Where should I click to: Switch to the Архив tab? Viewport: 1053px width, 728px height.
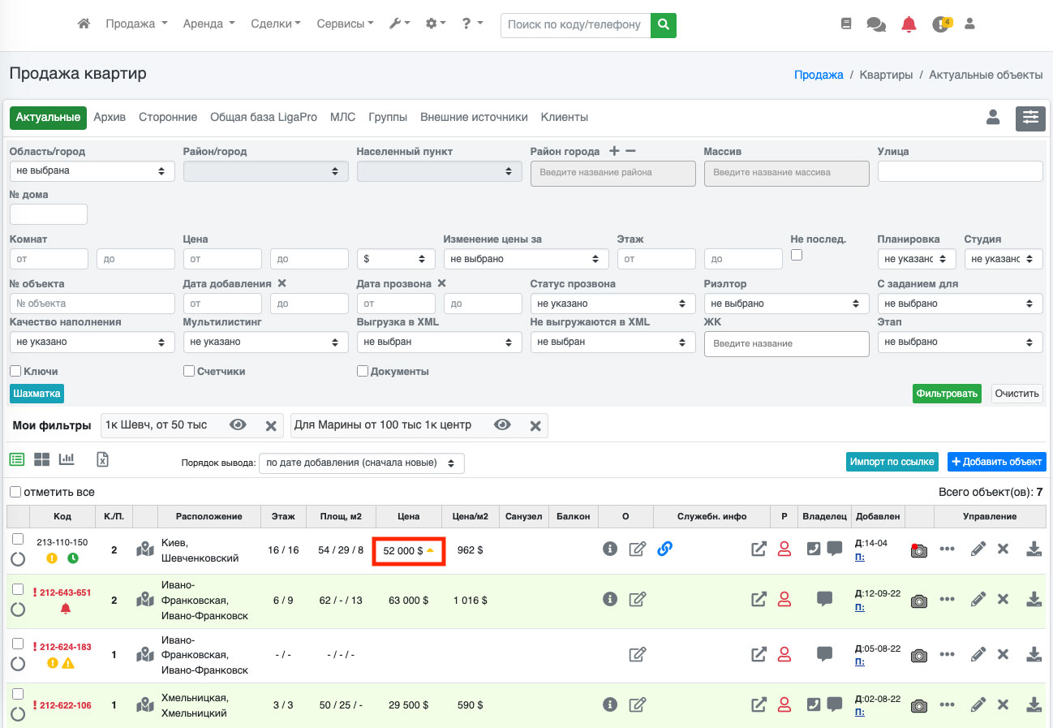coord(110,118)
